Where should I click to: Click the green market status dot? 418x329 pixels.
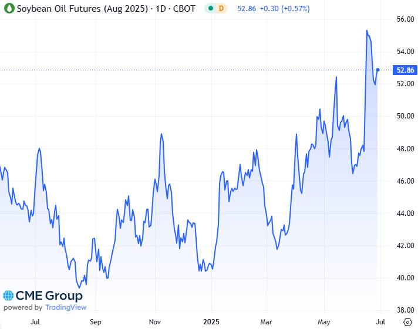(211, 9)
